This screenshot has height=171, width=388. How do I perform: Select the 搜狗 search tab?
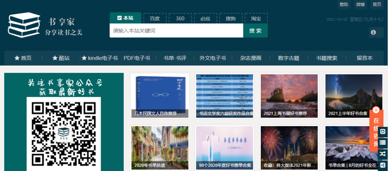click(x=231, y=19)
